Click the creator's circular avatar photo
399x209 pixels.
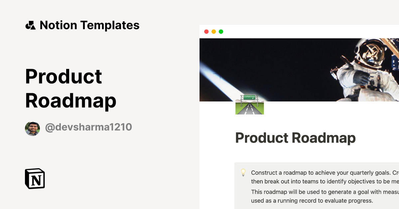(x=32, y=127)
